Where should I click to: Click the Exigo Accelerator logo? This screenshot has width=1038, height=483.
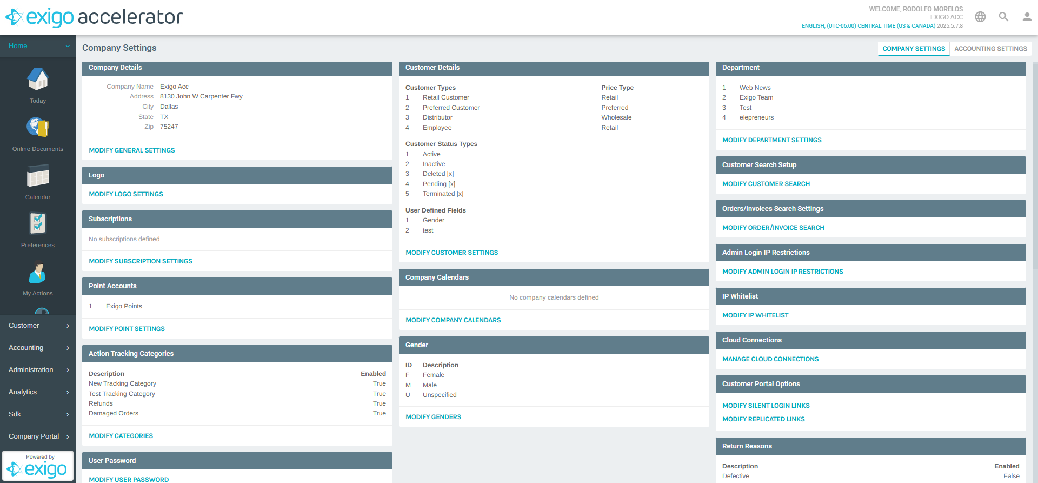coord(94,17)
